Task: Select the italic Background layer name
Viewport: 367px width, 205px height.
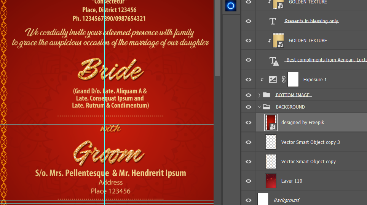Action: (287, 200)
